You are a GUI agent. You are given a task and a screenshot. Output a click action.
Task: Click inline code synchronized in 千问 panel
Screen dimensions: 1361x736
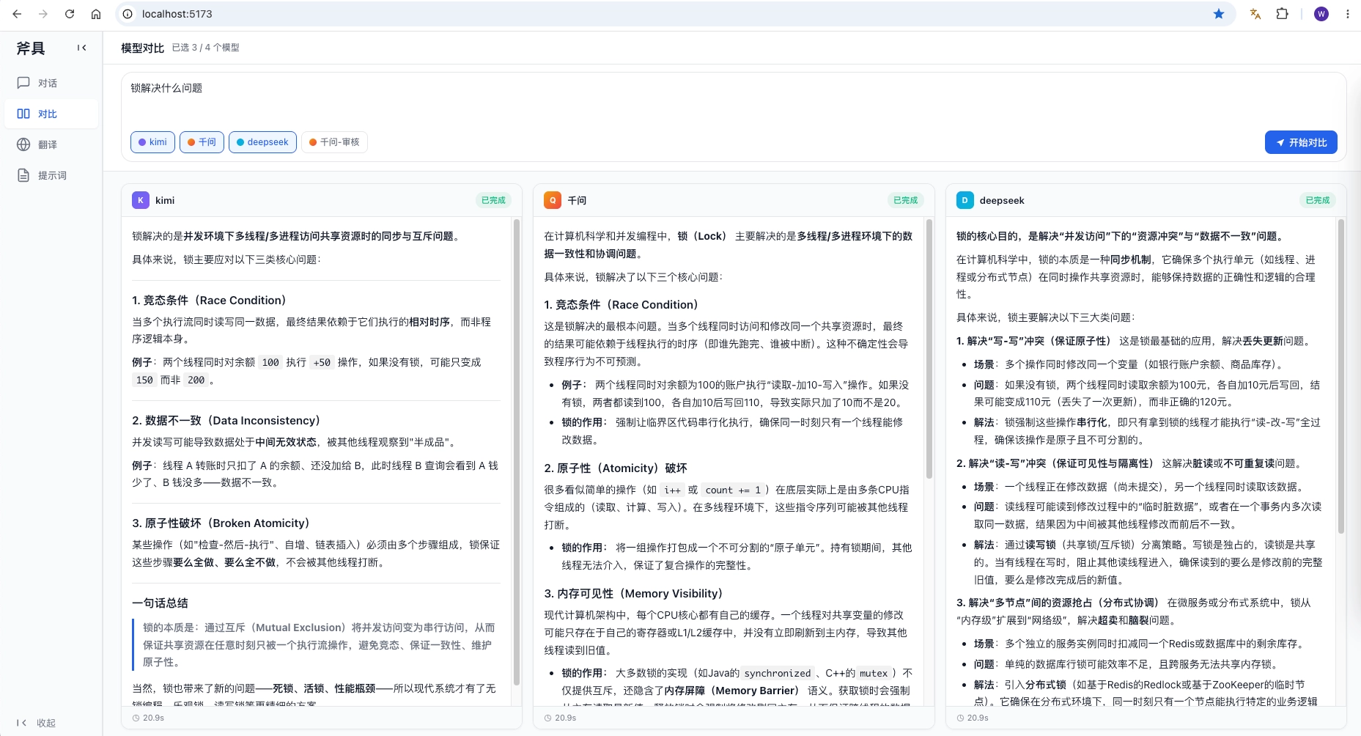coord(778,674)
